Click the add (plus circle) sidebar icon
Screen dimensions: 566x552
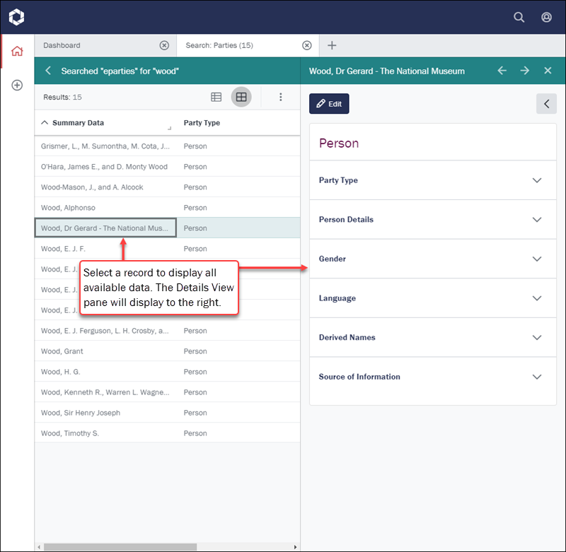[17, 85]
